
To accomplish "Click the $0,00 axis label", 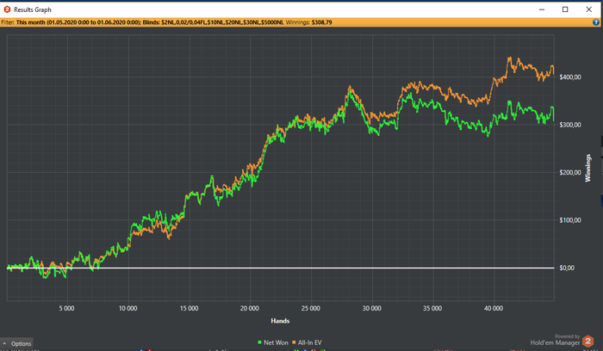I will [567, 268].
